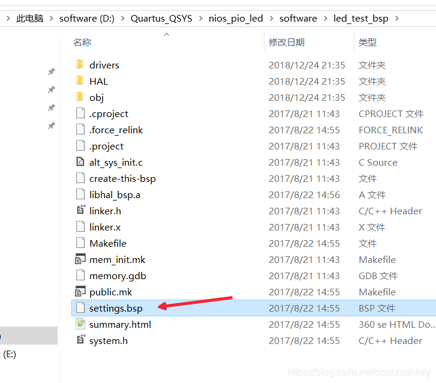Click the linker.x file icon
Image resolution: width=436 pixels, height=383 pixels.
tap(80, 226)
